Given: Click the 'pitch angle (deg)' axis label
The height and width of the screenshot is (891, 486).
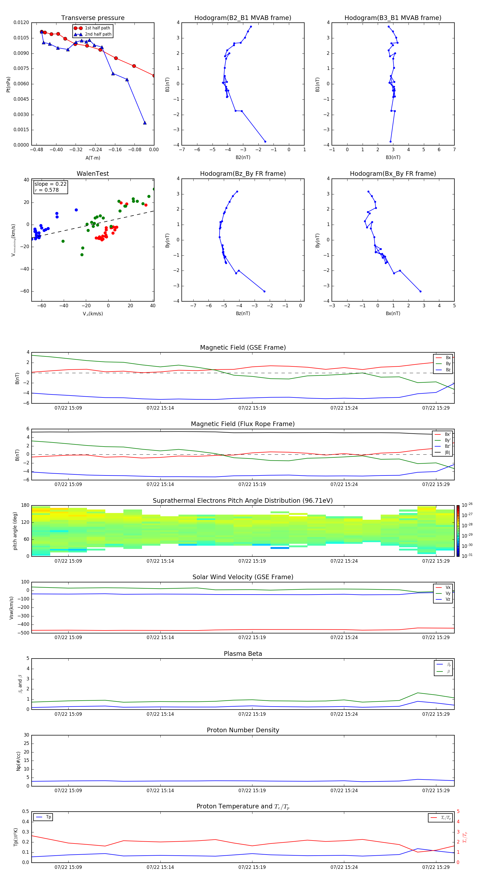Looking at the screenshot, I should [x=15, y=531].
